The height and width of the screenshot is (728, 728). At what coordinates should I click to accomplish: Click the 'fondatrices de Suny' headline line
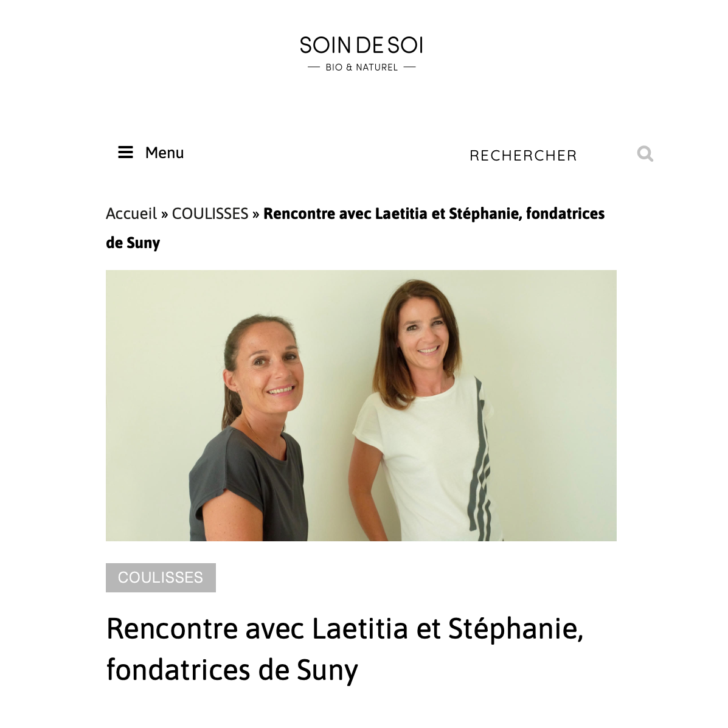tap(232, 670)
